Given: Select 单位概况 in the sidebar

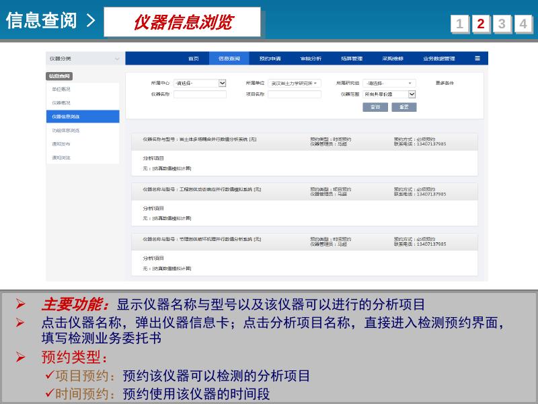Looking at the screenshot, I should [x=61, y=89].
